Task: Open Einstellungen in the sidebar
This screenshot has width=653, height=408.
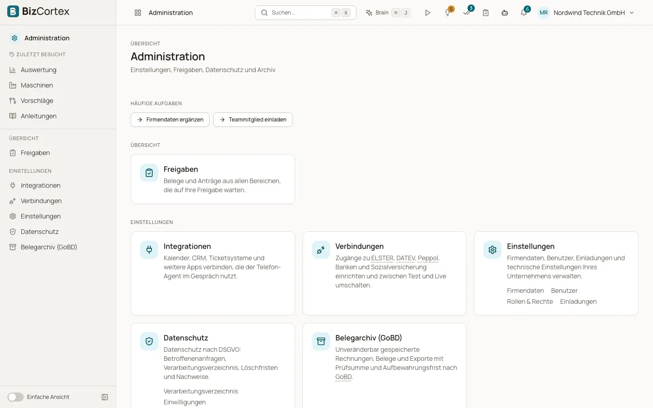Action: pyautogui.click(x=58, y=216)
